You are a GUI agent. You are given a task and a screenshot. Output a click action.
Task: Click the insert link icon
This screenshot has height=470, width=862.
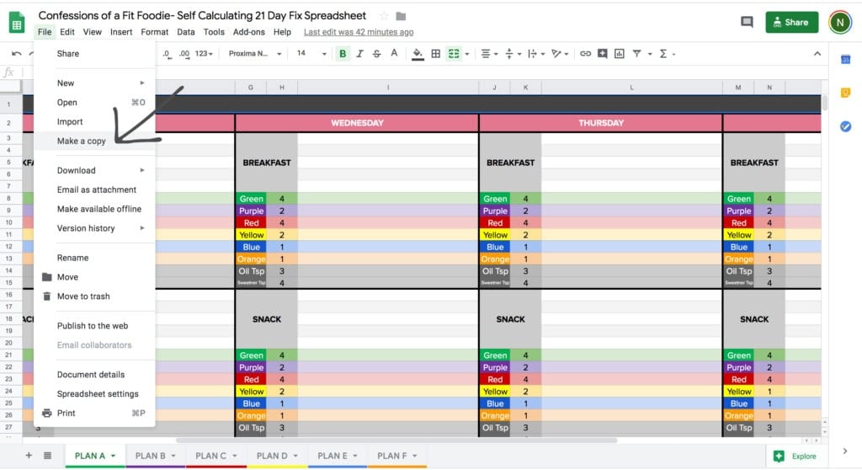pyautogui.click(x=586, y=53)
